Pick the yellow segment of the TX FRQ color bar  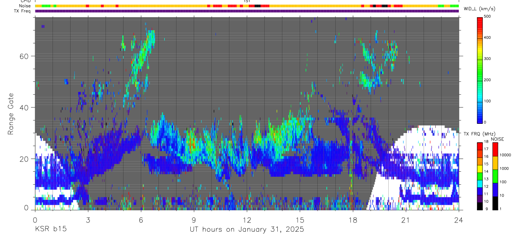click(x=479, y=168)
